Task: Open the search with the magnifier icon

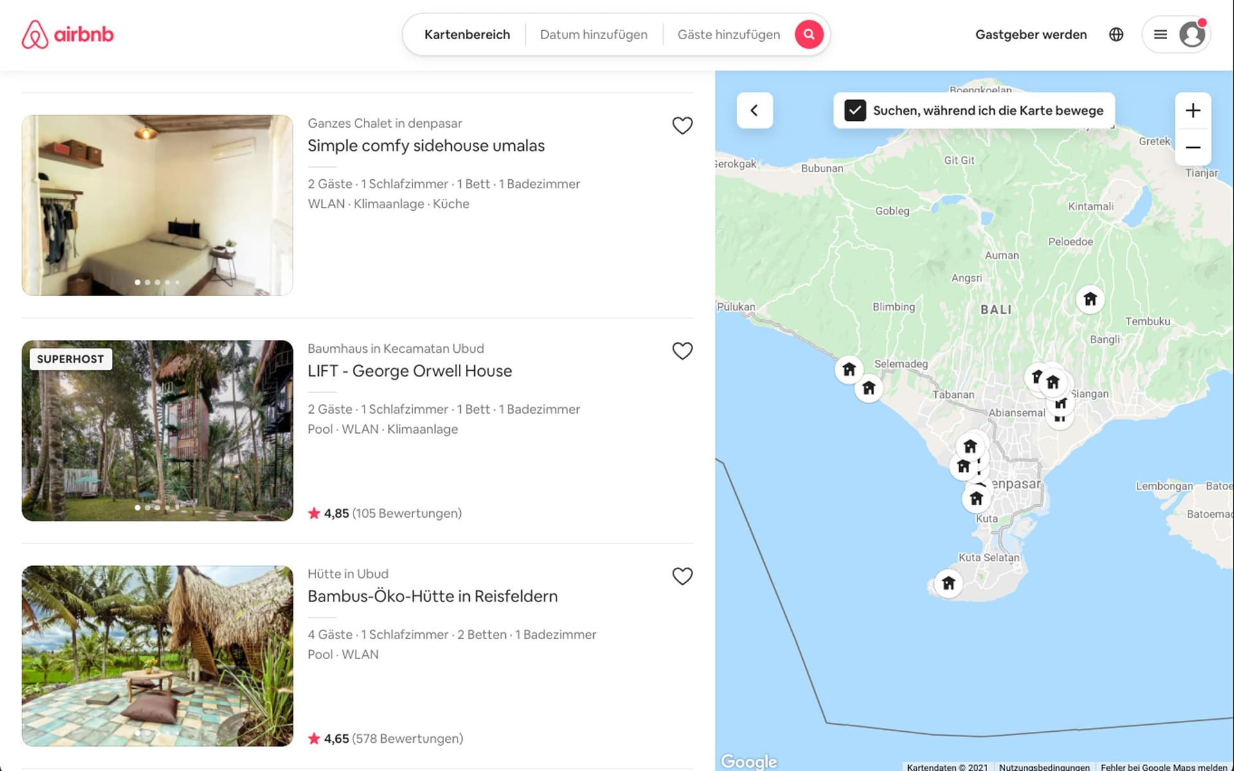Action: point(809,34)
